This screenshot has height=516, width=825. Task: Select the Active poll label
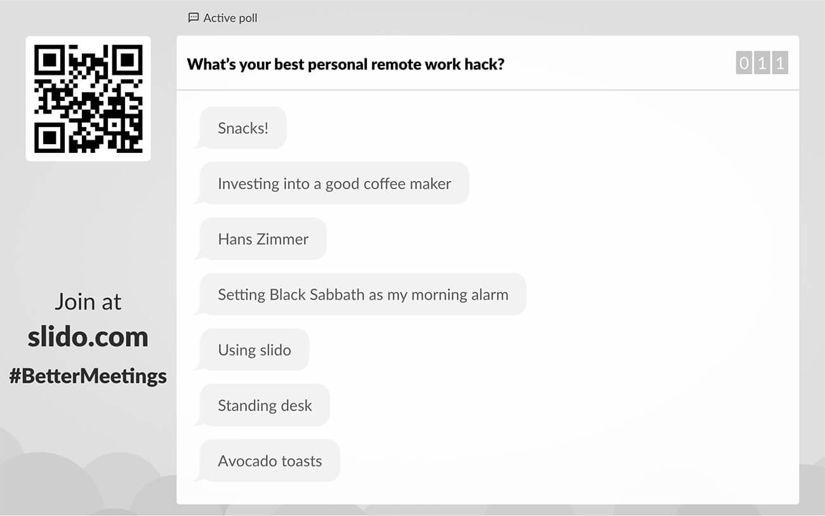[x=230, y=18]
